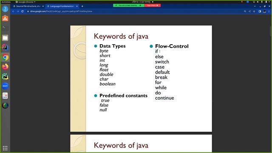Click the 'Predefined constants' heading
Screen dimensions: 272x153
123,96
